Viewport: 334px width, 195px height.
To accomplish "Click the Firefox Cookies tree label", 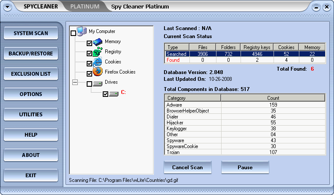I will coord(120,72).
